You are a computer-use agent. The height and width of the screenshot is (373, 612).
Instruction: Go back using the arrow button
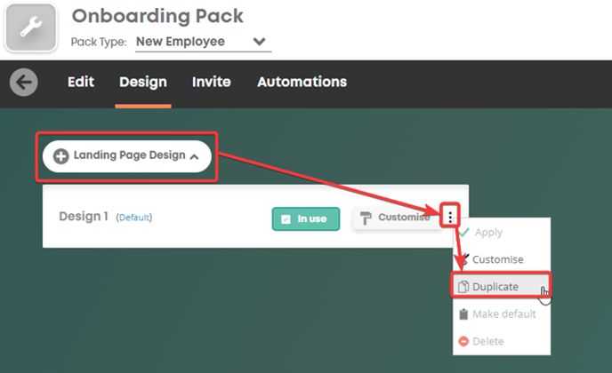[24, 83]
